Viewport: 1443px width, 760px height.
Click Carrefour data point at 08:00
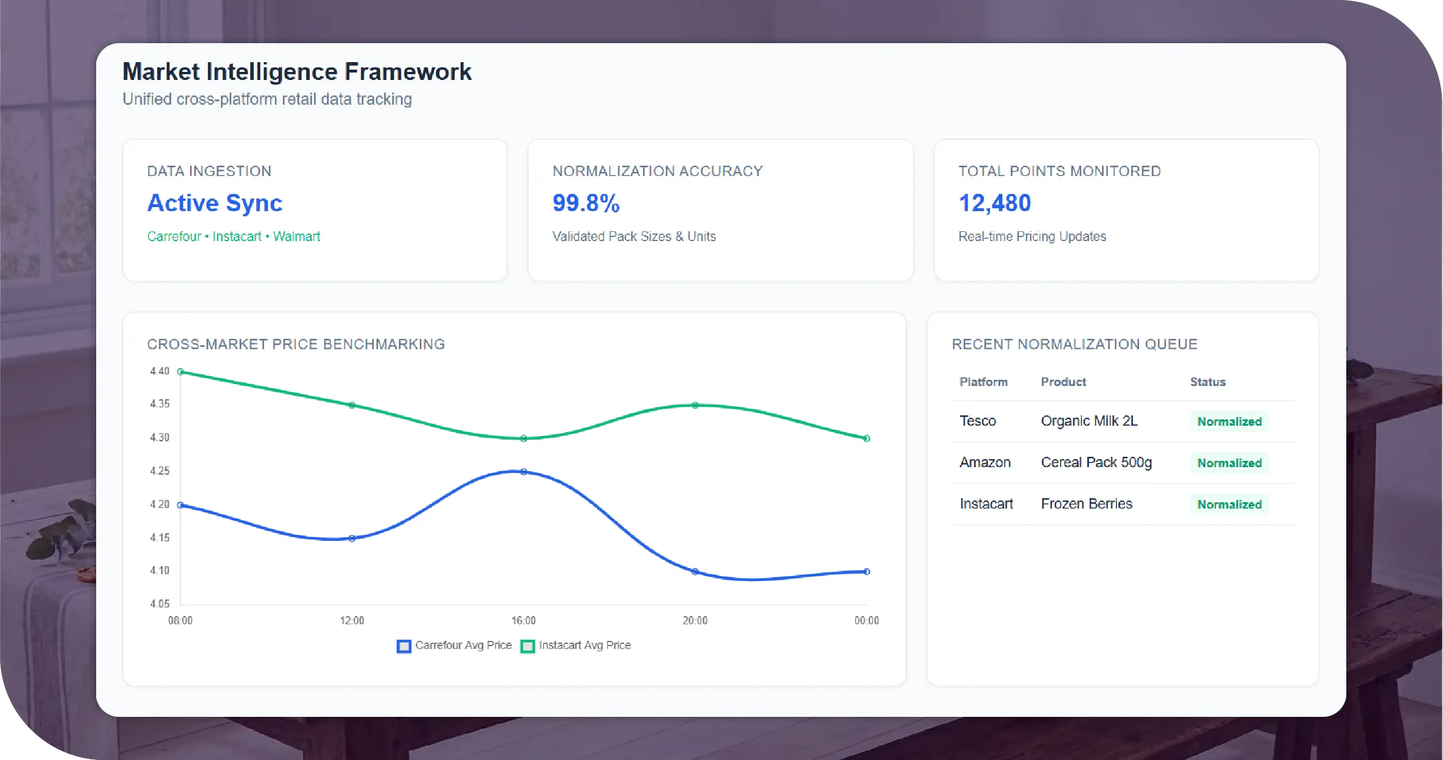(180, 505)
